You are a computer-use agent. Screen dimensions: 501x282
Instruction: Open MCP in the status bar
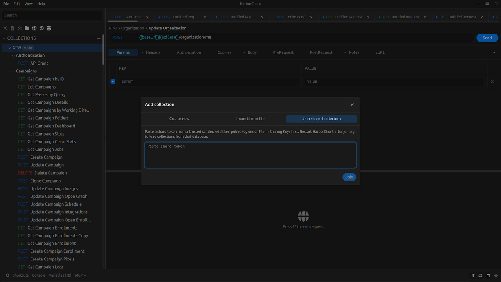(80, 275)
